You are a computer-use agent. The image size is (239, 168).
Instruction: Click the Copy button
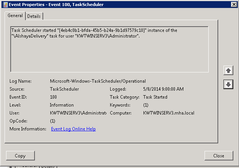[20, 155]
